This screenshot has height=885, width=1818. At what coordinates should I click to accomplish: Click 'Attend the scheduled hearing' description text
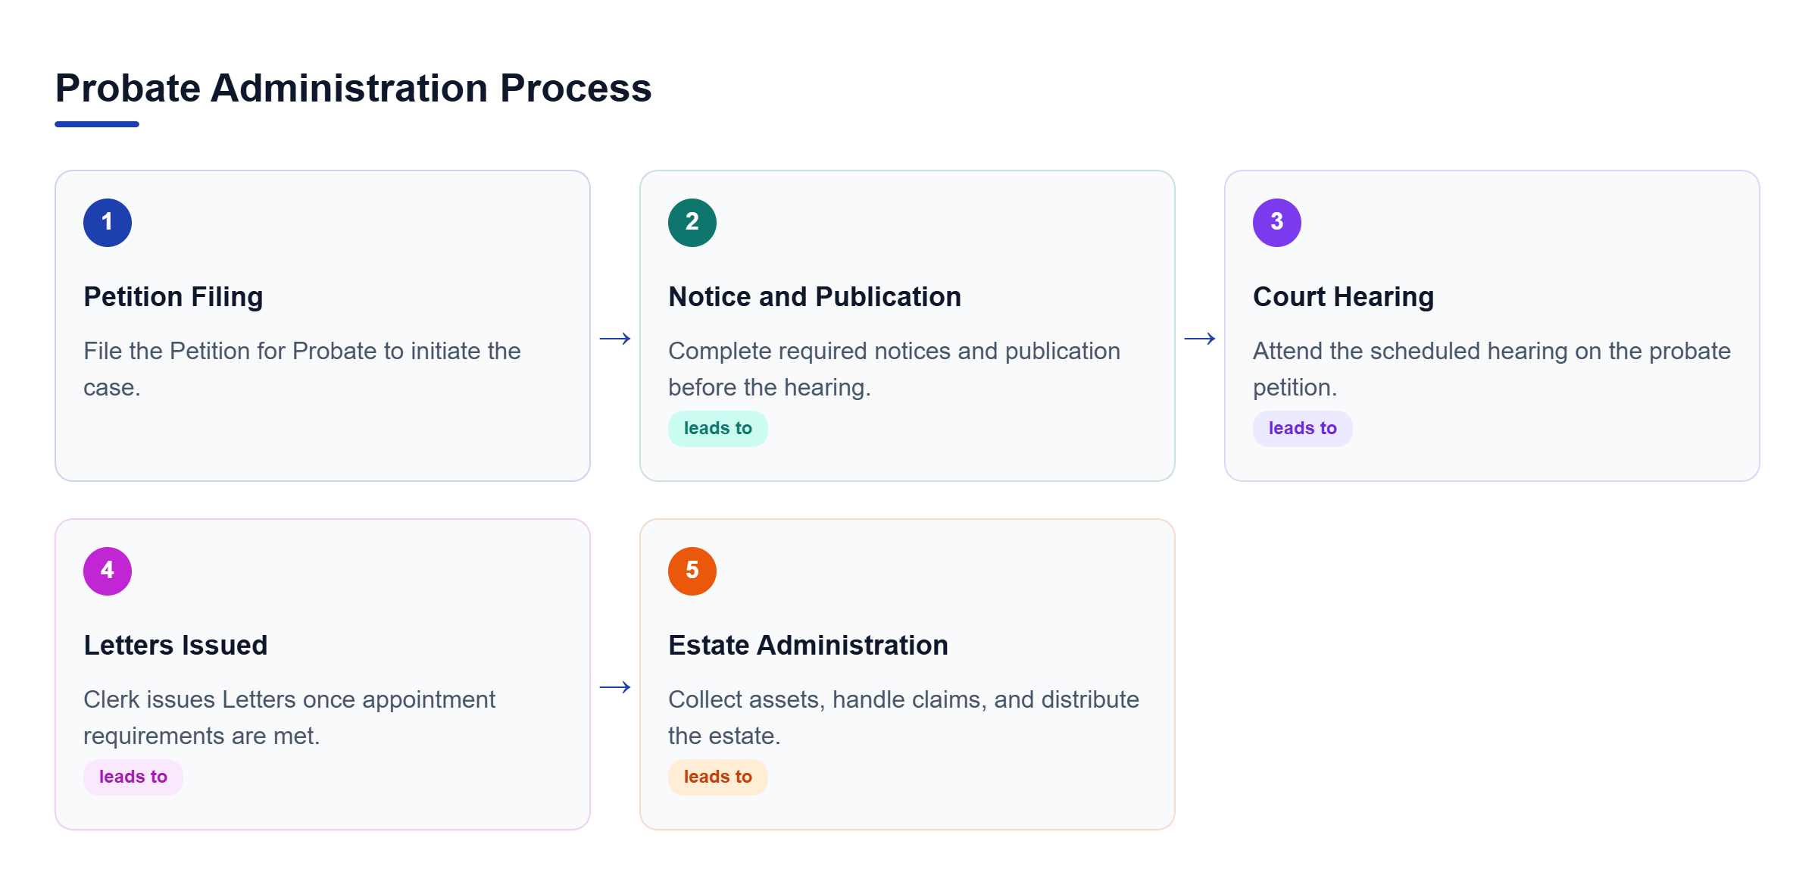pyautogui.click(x=1492, y=369)
